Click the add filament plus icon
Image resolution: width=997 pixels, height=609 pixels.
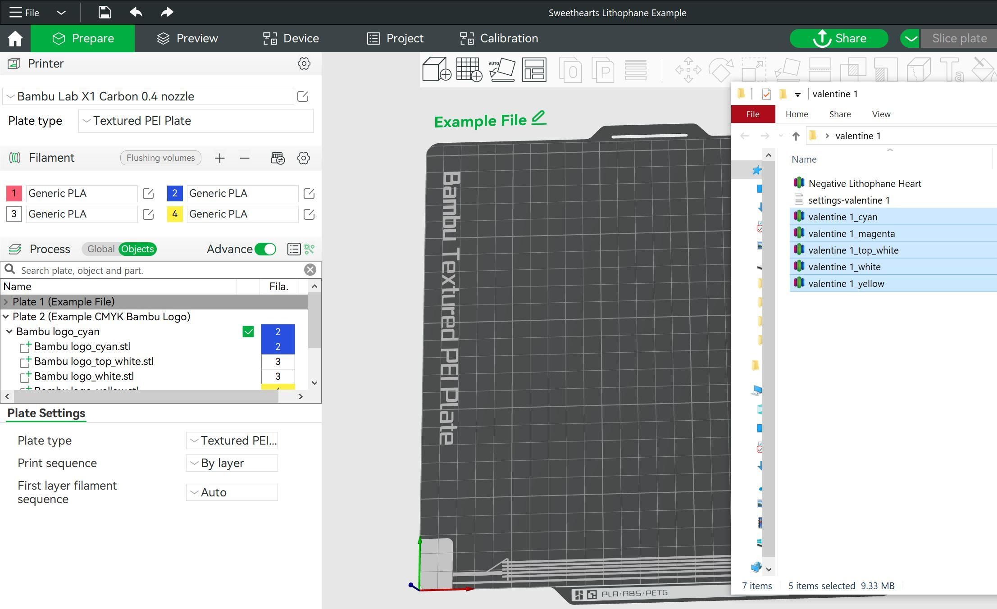[219, 158]
